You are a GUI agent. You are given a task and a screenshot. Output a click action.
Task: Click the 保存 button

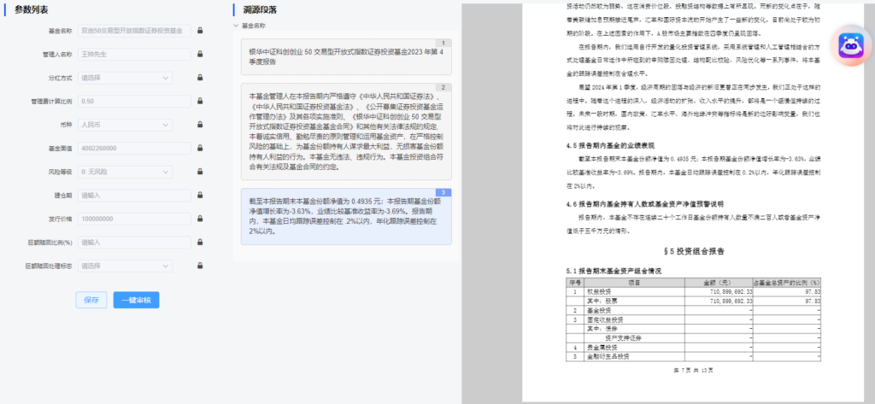pos(91,300)
